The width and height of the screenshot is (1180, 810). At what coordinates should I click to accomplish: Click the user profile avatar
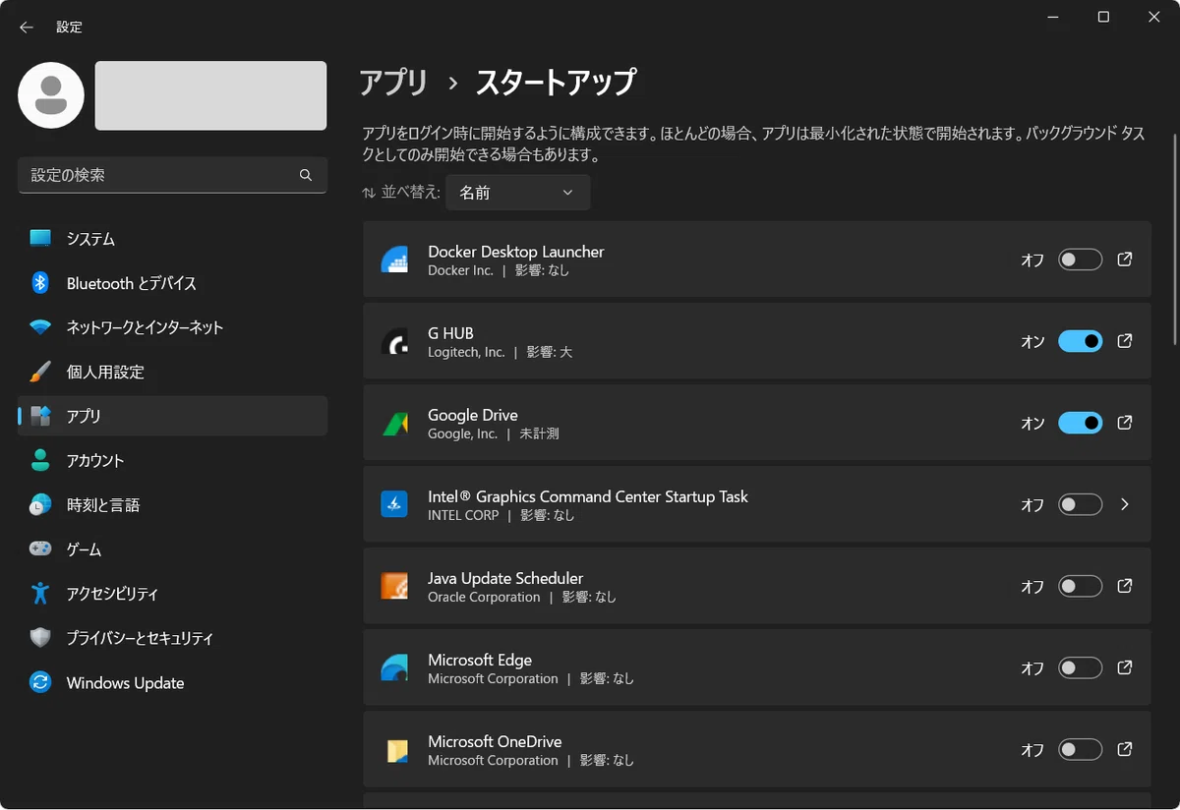click(x=51, y=95)
